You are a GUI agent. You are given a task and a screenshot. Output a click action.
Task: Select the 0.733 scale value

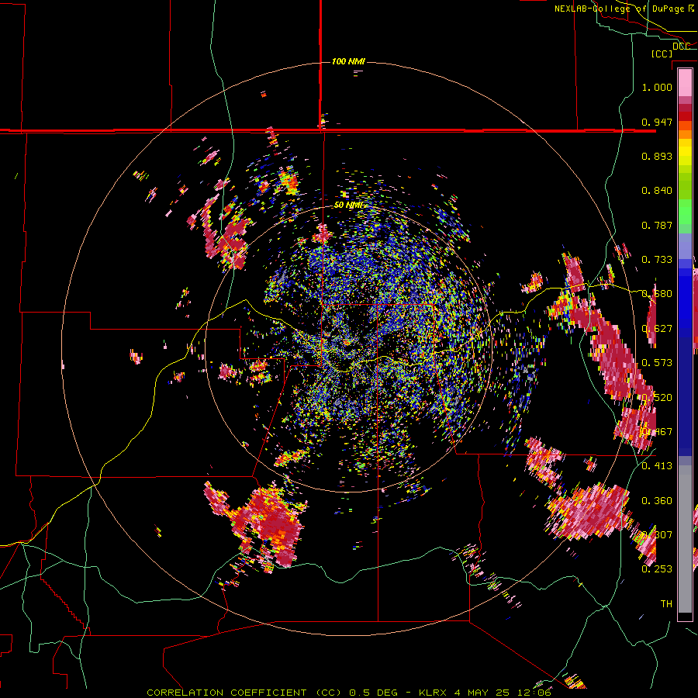pos(657,260)
